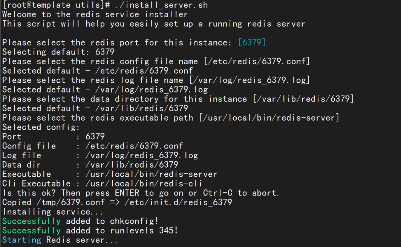The width and height of the screenshot is (401, 247).
Task: Click the blue [6379] default port text
Action: [252, 42]
